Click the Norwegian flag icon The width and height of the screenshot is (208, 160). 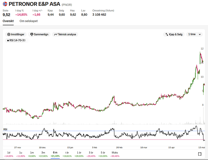coord(5,4)
